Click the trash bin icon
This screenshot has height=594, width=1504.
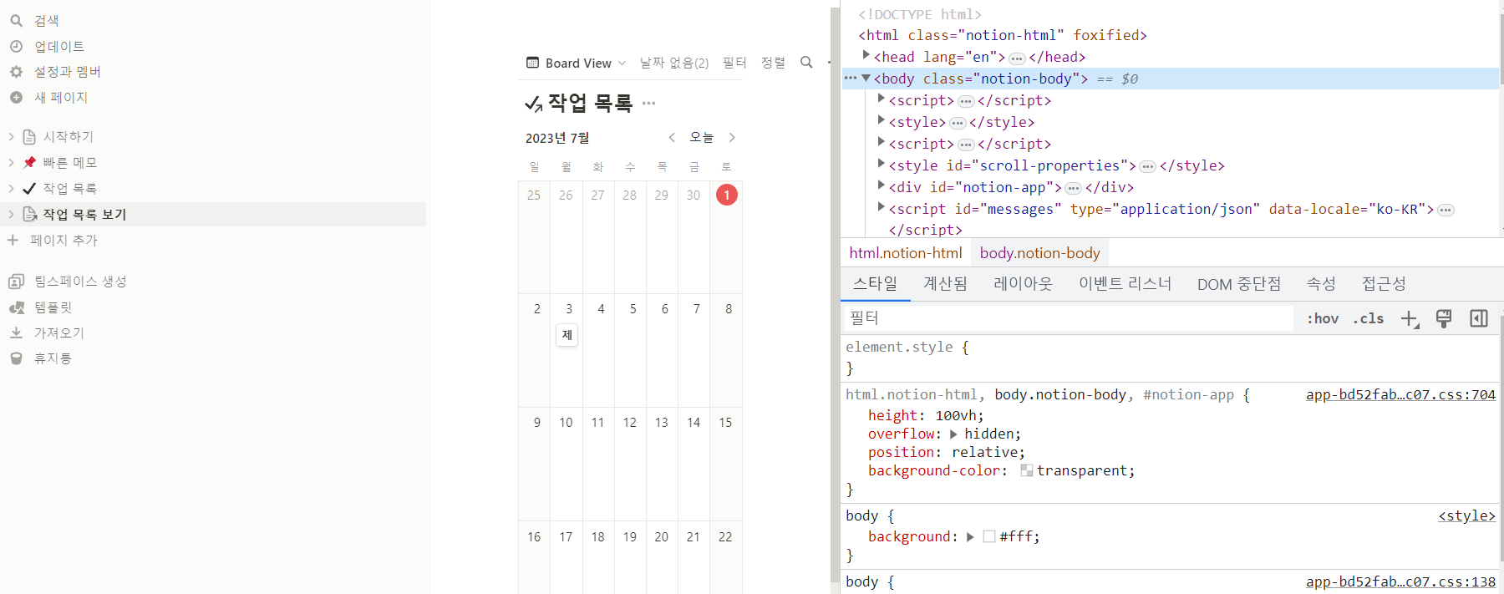point(16,358)
